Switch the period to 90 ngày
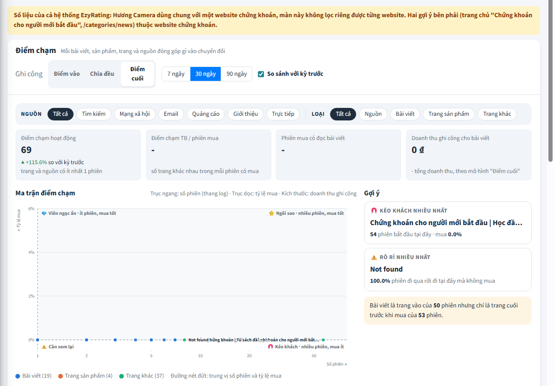This screenshot has height=386, width=554. pyautogui.click(x=236, y=74)
